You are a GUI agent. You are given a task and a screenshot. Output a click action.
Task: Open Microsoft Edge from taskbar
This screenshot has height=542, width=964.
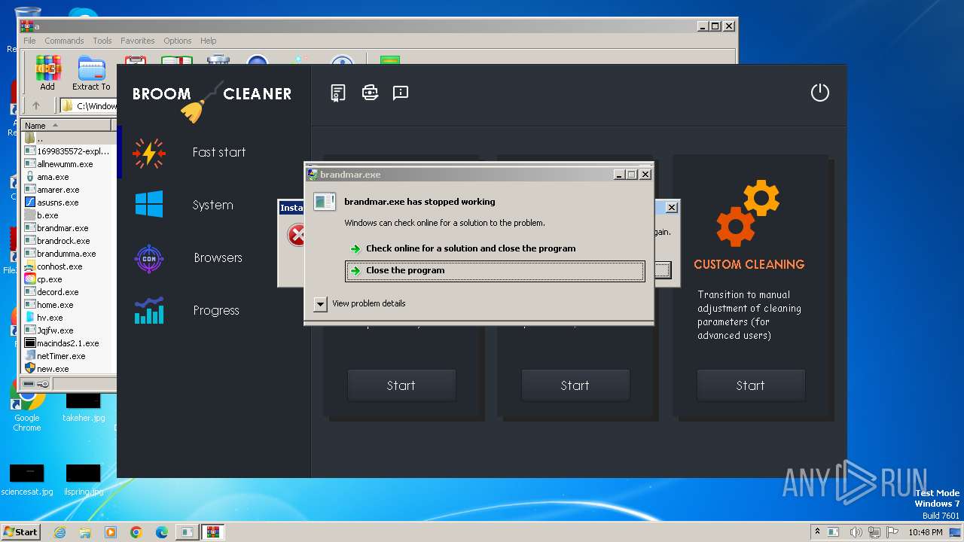[x=162, y=532]
